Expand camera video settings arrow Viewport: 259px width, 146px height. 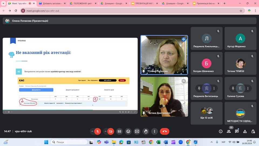[x=105, y=131]
